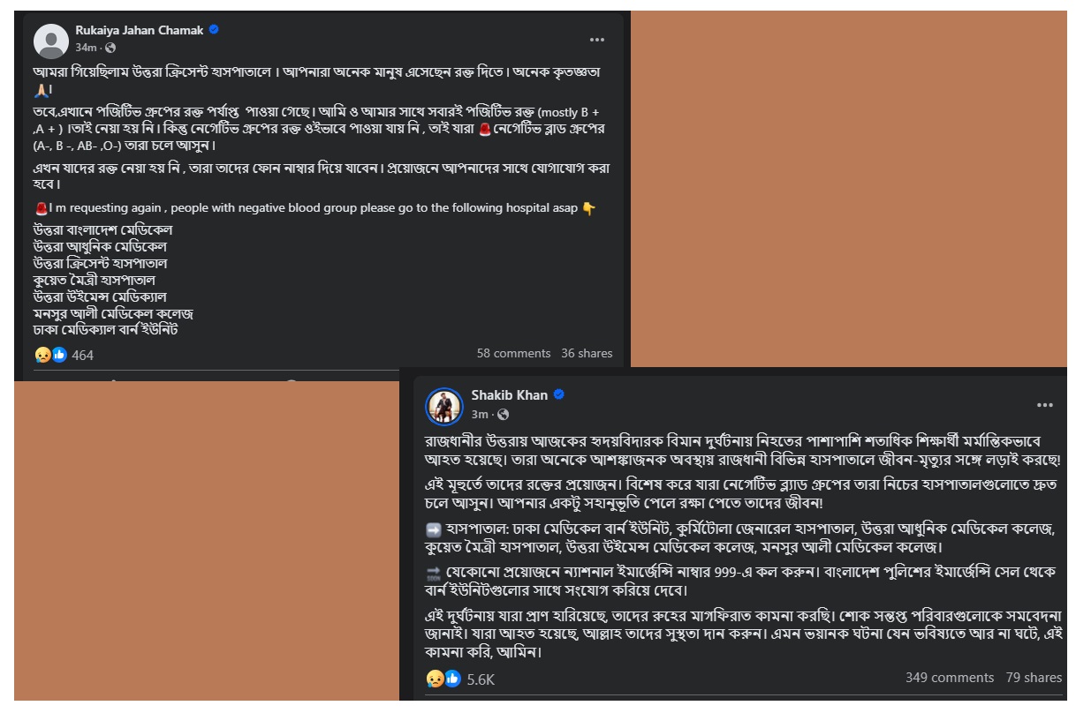Click verified badge beside Rukaiya Jahan Chamak
The width and height of the screenshot is (1076, 713).
(214, 30)
